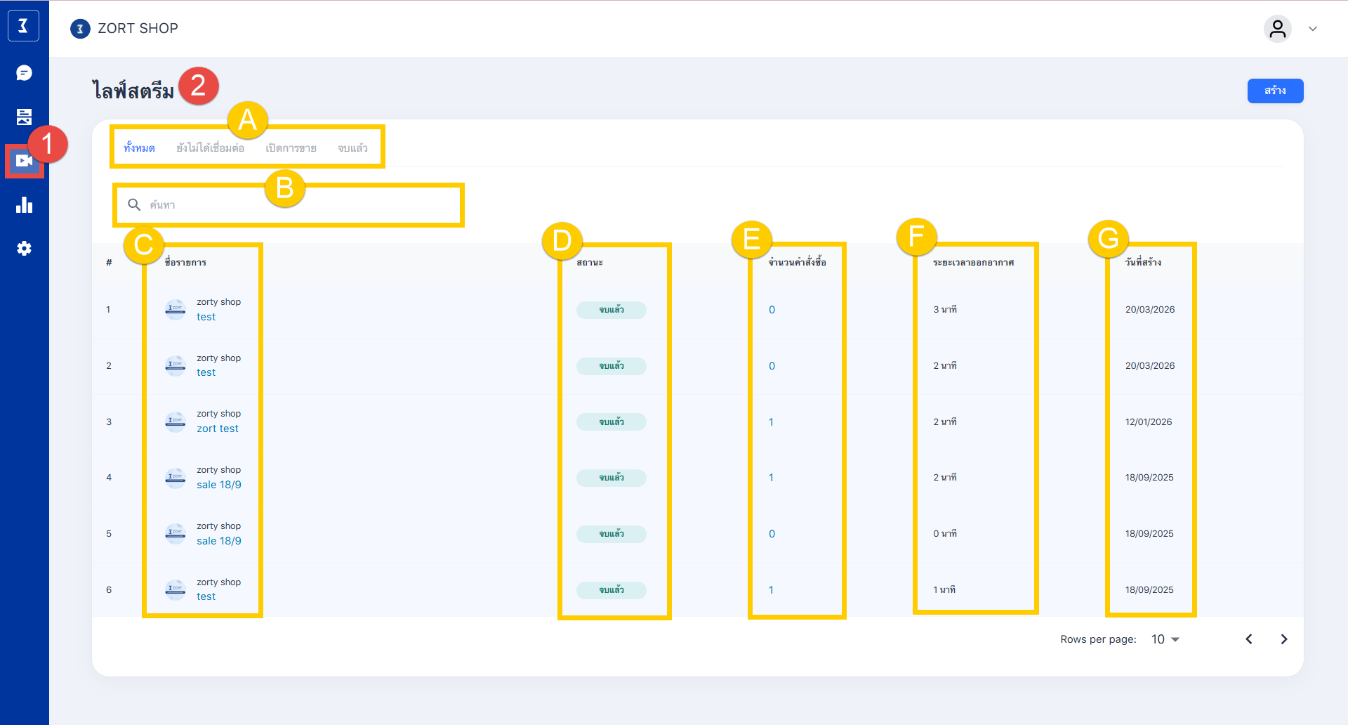Open the chat messages sidebar icon
The width and height of the screenshot is (1348, 725).
click(x=24, y=73)
